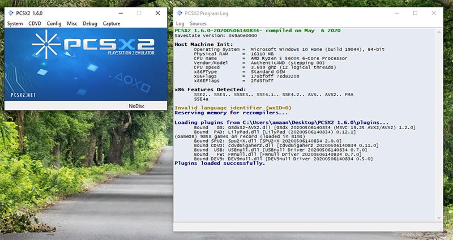Open the Config menu
This screenshot has height=240, width=453.
point(54,24)
